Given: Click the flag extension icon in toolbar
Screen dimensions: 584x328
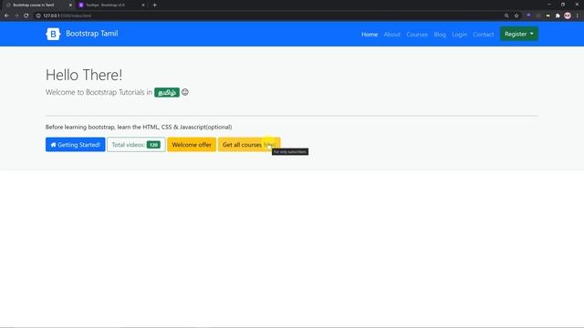Looking at the screenshot, I should click(x=547, y=15).
